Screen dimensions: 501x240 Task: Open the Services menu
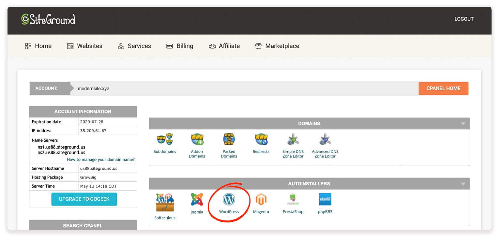pos(134,46)
